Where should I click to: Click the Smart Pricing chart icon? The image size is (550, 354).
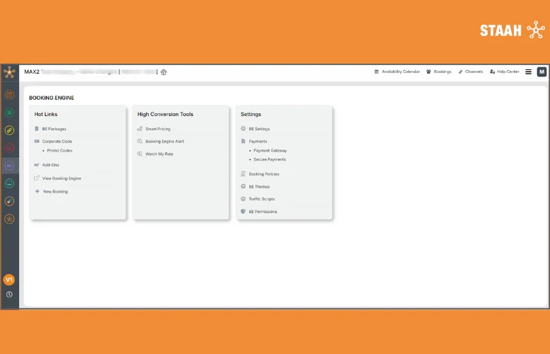coord(140,129)
